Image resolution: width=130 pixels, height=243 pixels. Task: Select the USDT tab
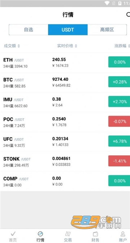pos(68,30)
